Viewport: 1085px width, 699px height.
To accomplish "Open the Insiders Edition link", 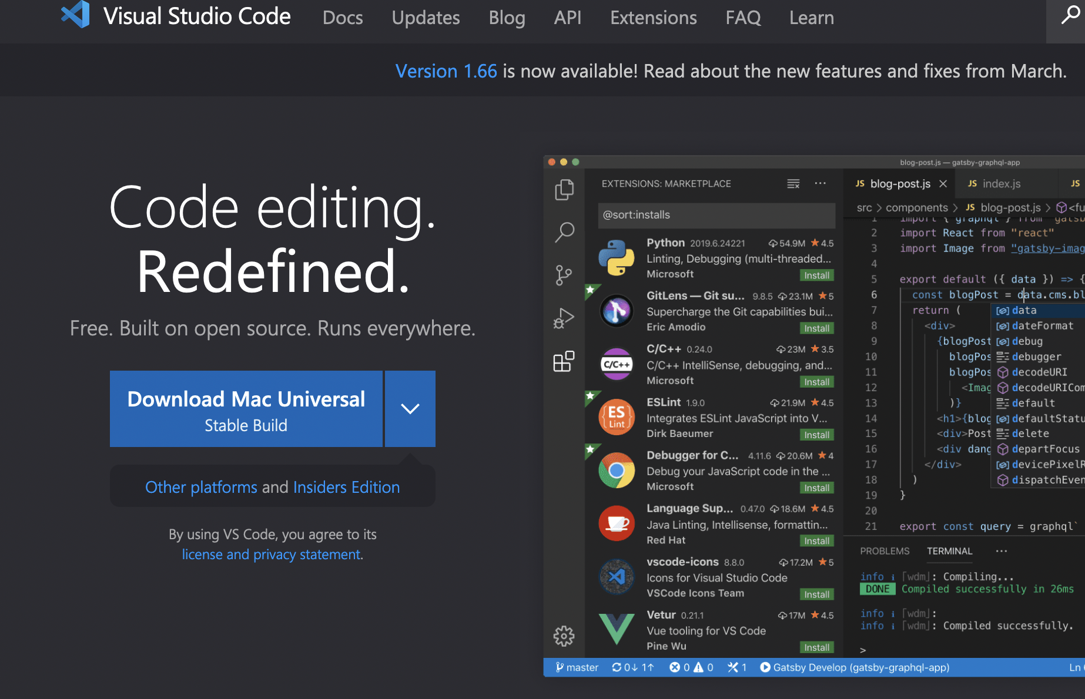I will [x=347, y=487].
